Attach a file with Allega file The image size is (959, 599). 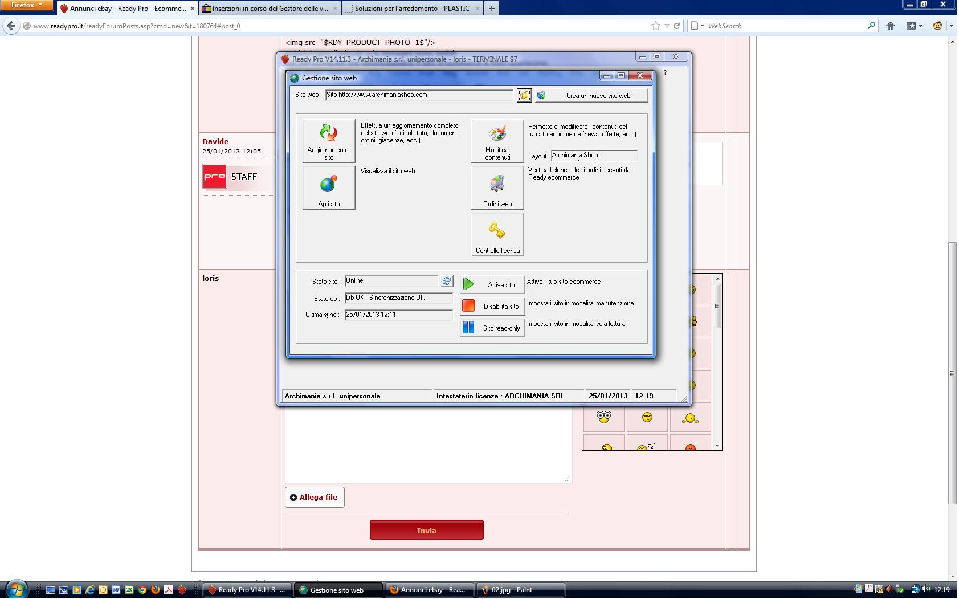(315, 498)
